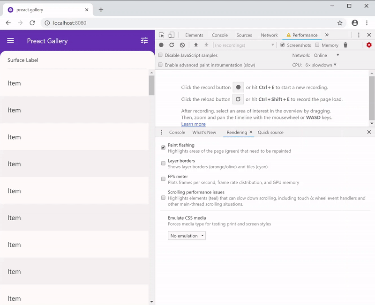Reload the page with browser refresh button
This screenshot has height=305, width=375.
(32, 22)
